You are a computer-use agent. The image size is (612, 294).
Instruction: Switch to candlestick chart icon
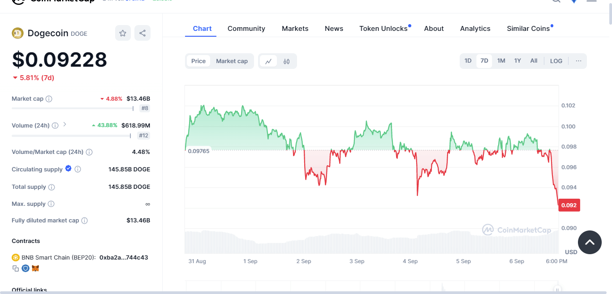tap(287, 61)
